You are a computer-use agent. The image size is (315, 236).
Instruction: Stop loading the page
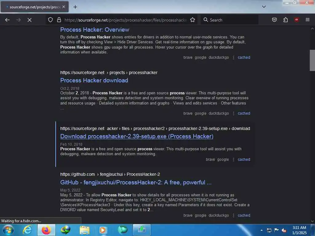point(30,20)
